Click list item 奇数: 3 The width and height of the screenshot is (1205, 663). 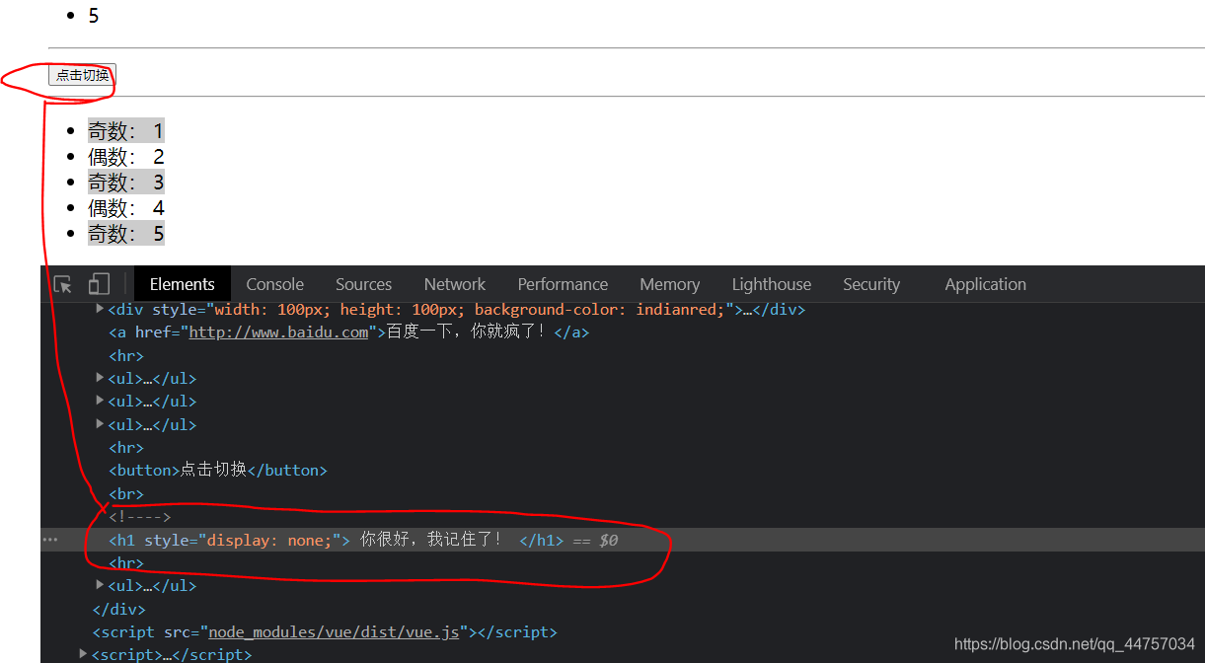(x=126, y=182)
